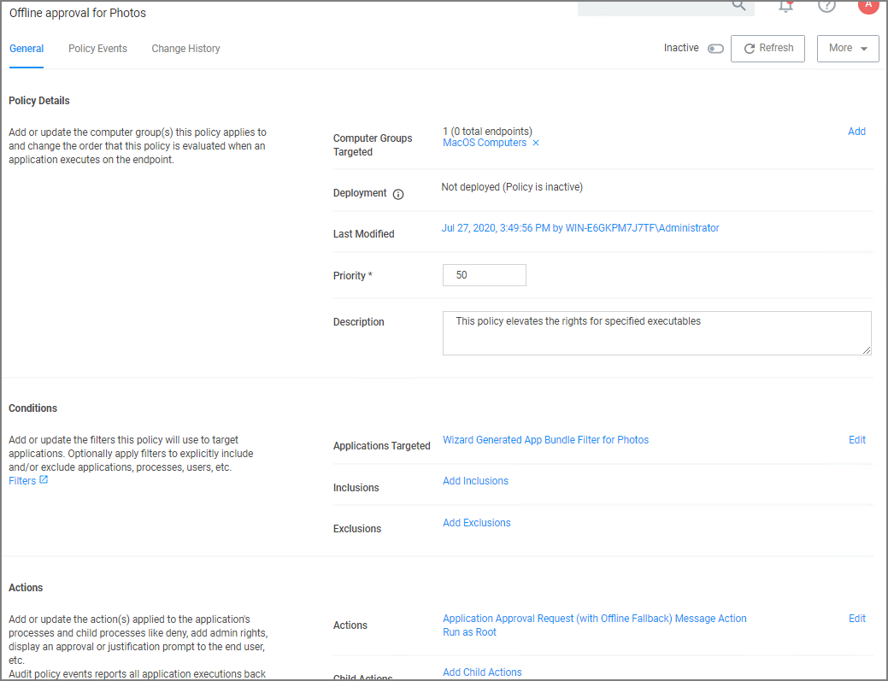Viewport: 888px width, 681px height.
Task: Click Add for Computer Groups Targeted
Action: tap(856, 132)
